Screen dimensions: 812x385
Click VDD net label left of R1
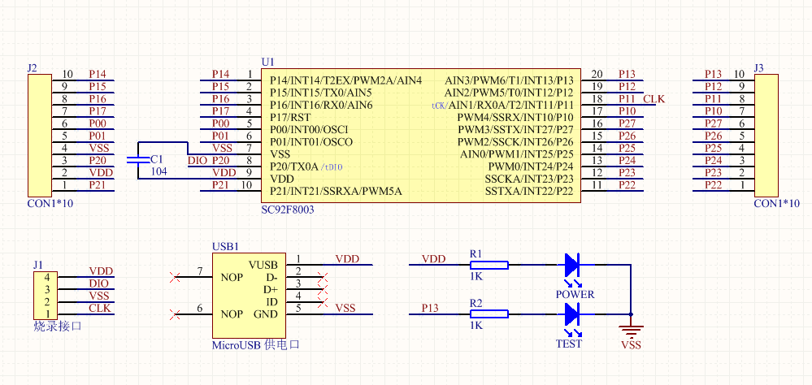pos(433,259)
